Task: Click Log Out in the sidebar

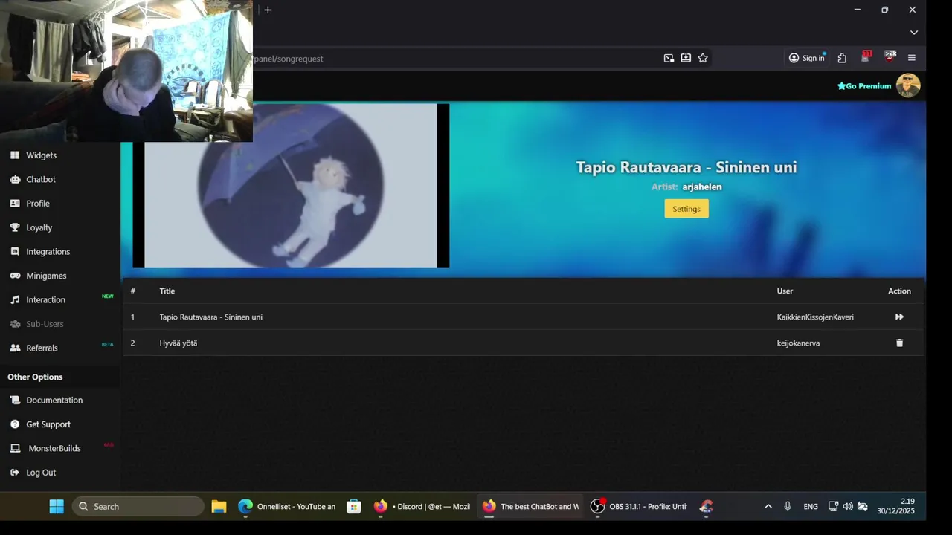Action: point(41,473)
